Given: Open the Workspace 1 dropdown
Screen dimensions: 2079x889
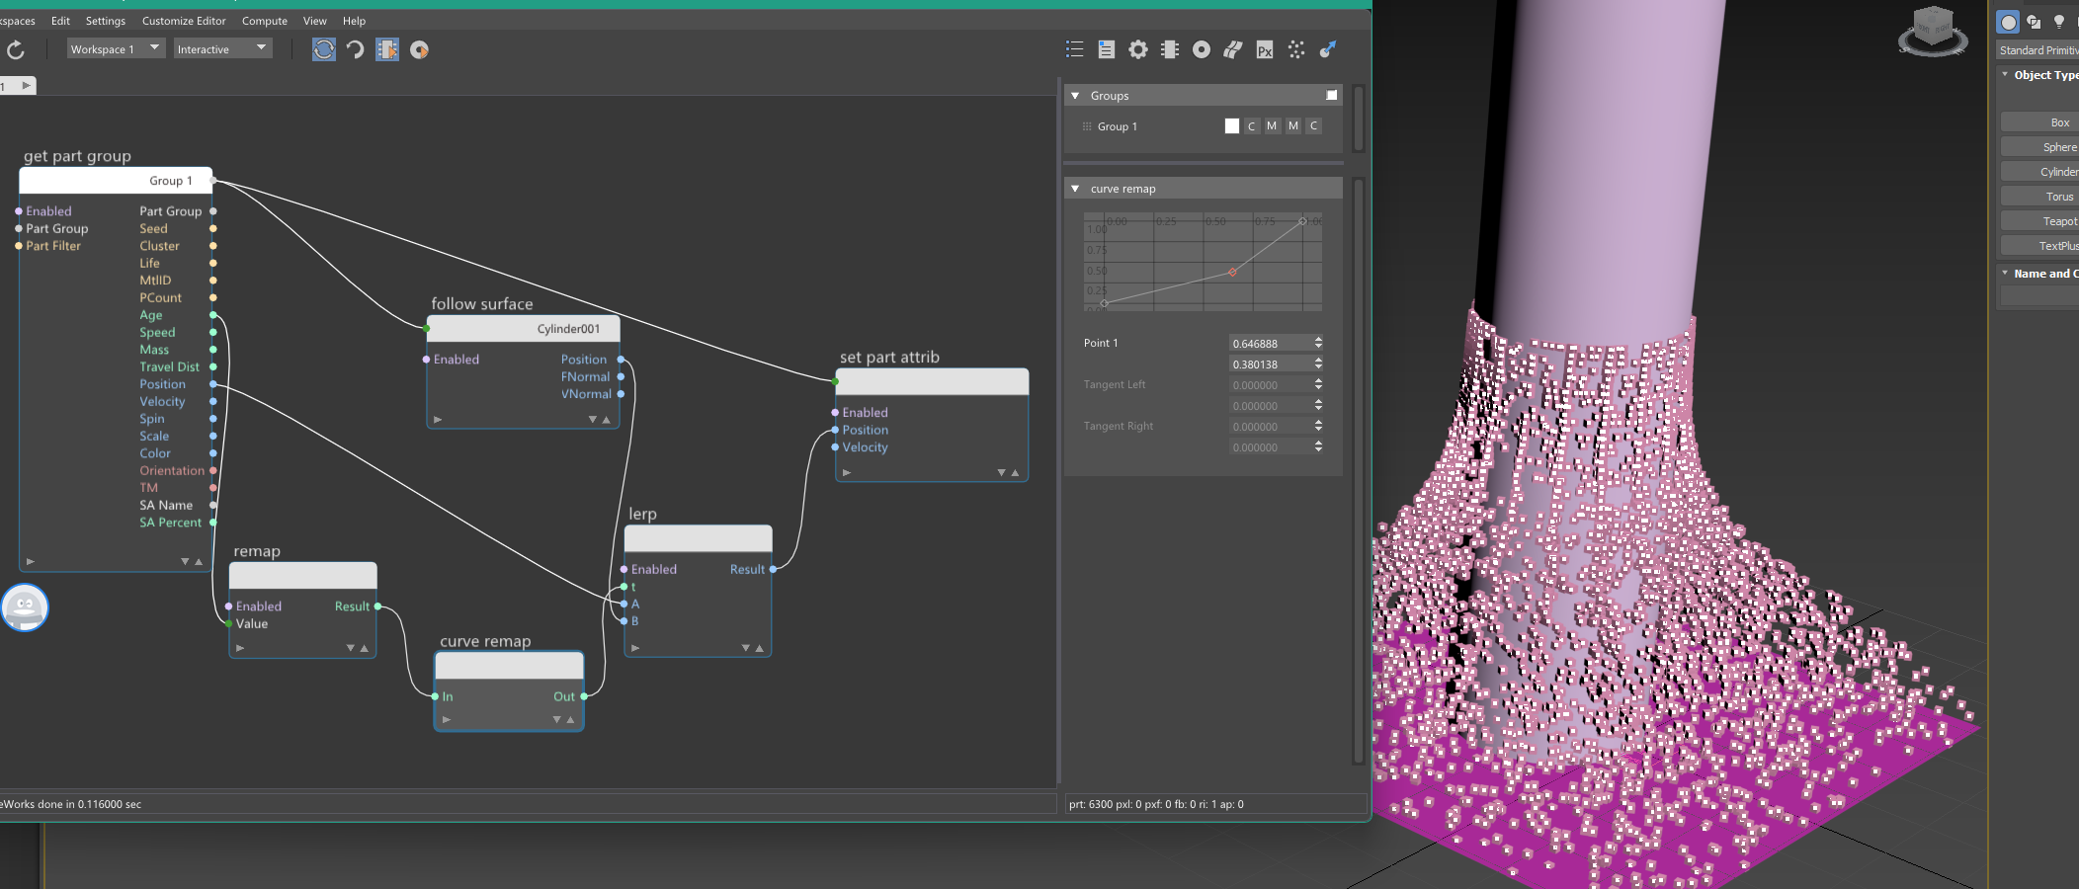Looking at the screenshot, I should (115, 48).
